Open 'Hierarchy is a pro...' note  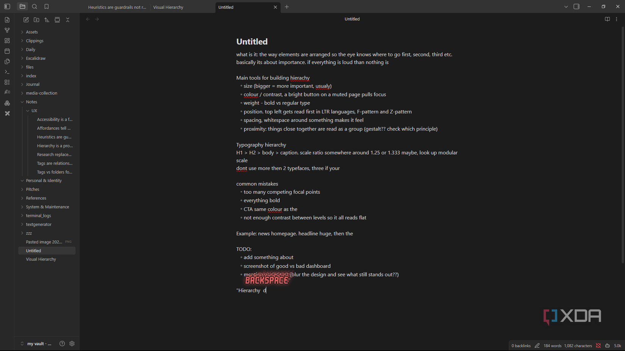click(x=55, y=146)
